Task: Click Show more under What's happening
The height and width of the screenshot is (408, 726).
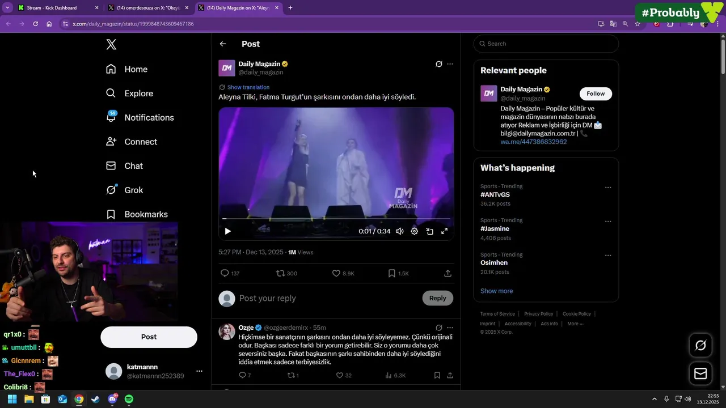Action: point(496,291)
